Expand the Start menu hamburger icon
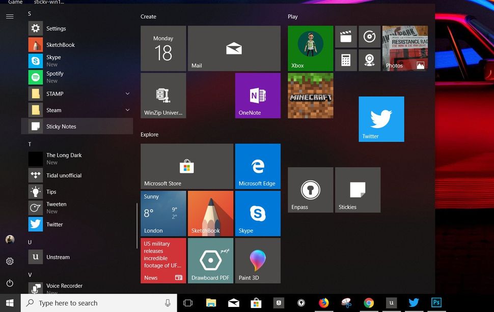Image resolution: width=494 pixels, height=312 pixels. click(10, 16)
